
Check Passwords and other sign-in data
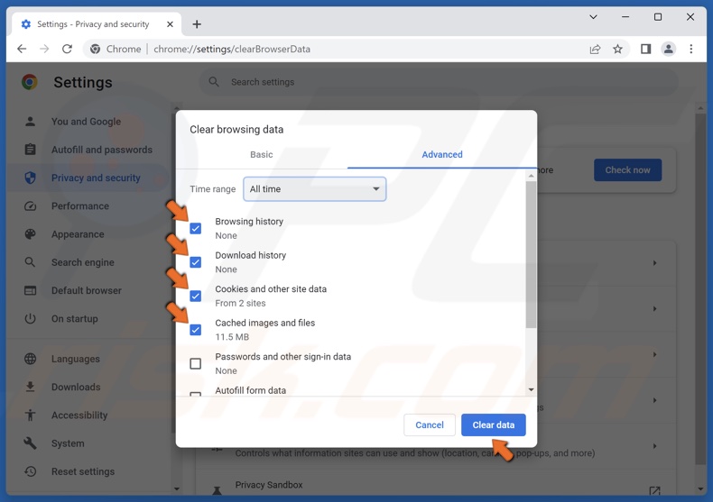pos(196,363)
